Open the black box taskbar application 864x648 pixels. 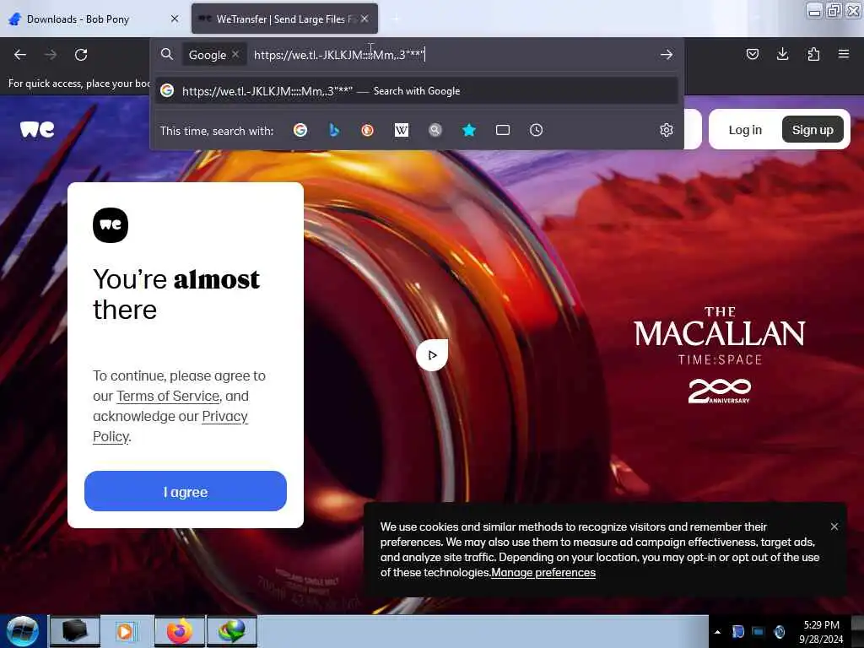pos(75,631)
